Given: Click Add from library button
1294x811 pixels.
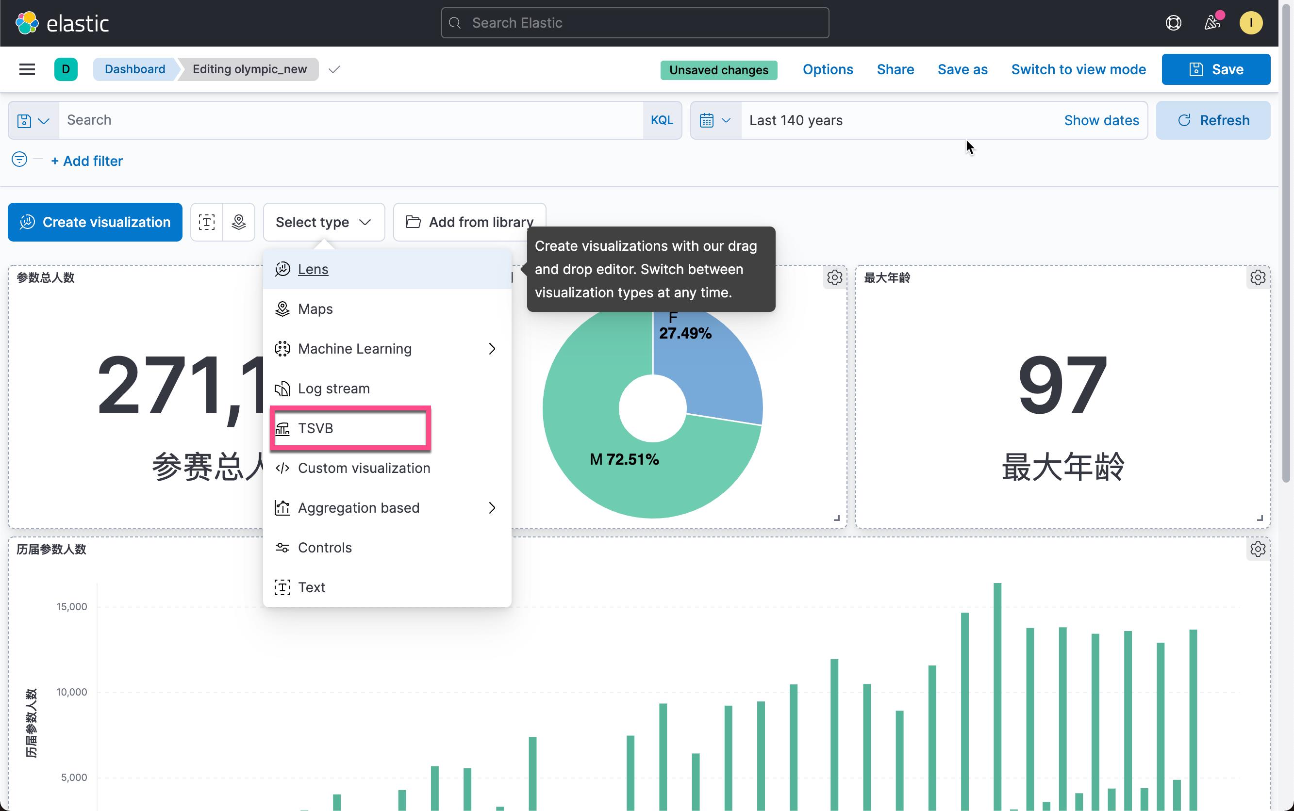Looking at the screenshot, I should pos(470,222).
